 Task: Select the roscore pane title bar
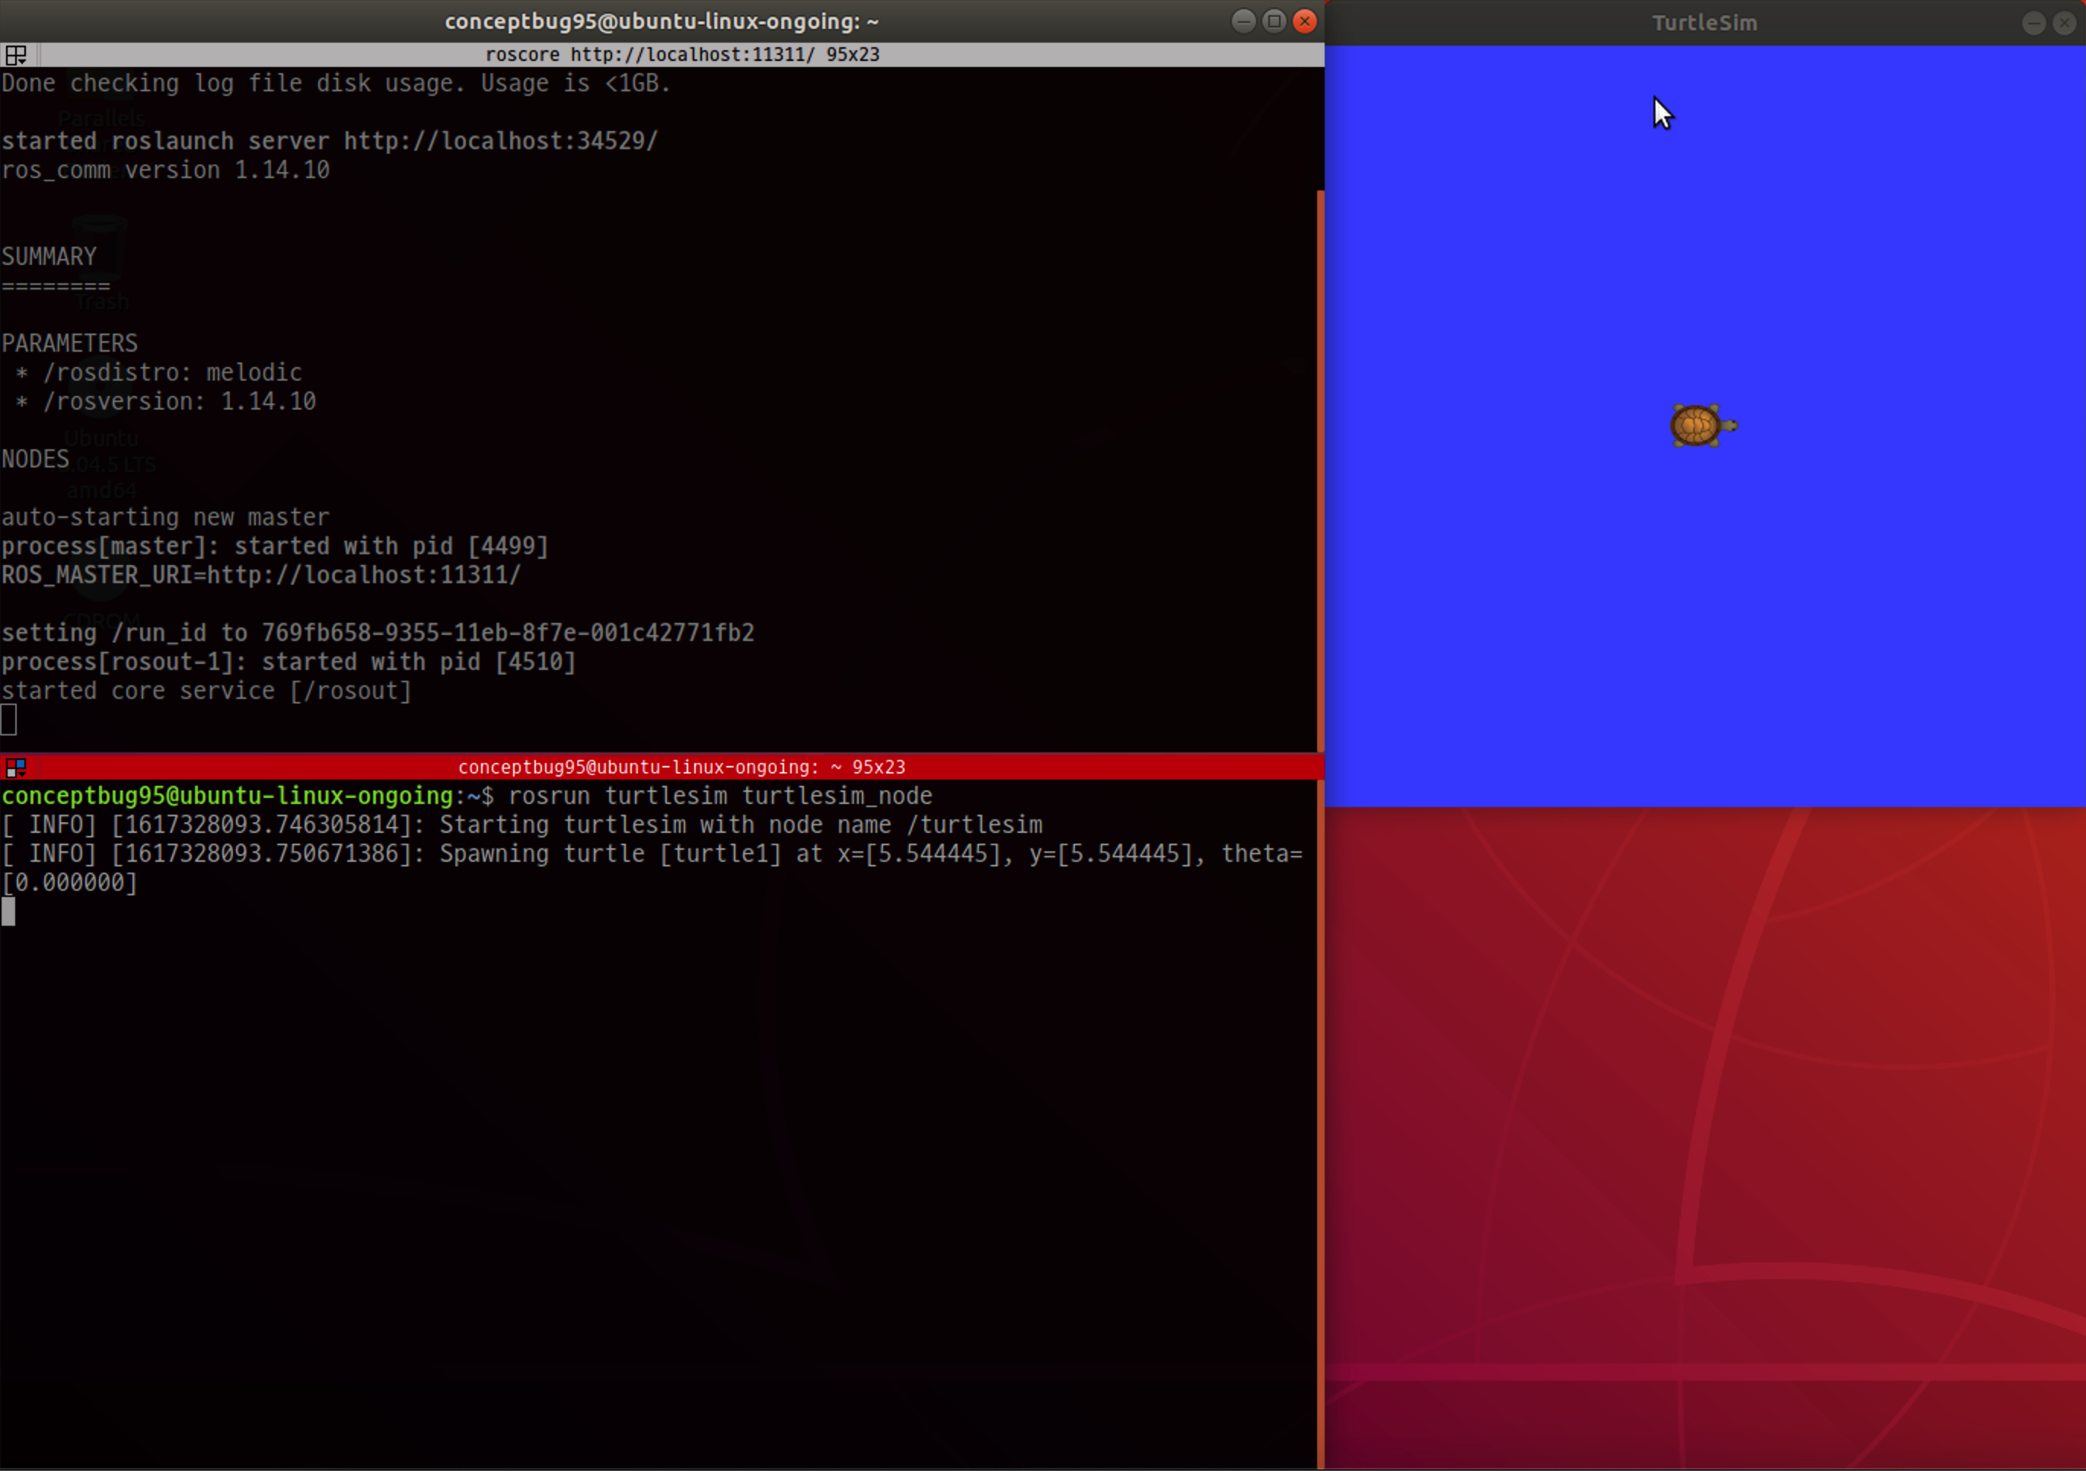(x=681, y=55)
